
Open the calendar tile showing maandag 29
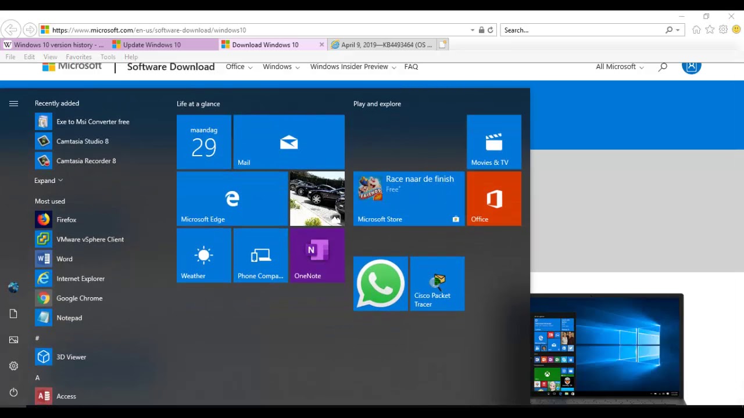click(x=204, y=142)
